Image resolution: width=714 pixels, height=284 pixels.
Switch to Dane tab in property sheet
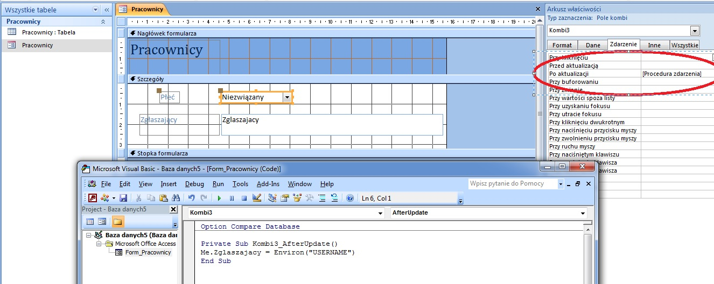[593, 45]
